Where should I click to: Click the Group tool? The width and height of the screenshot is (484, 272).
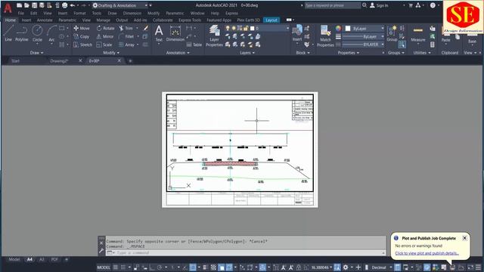392,33
